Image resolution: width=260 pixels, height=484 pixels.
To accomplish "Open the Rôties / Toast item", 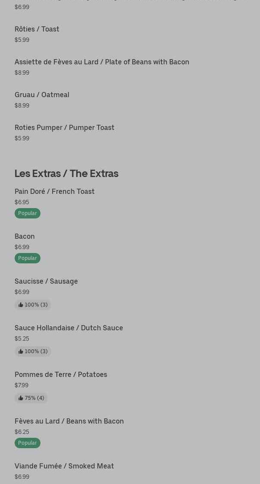I will 37,29.
